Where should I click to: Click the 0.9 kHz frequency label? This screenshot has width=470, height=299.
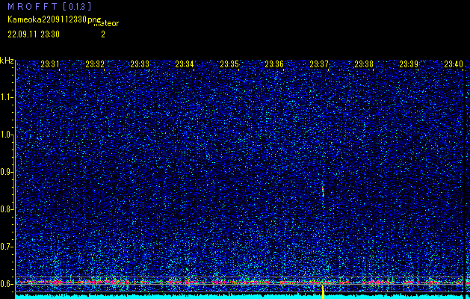pyautogui.click(x=7, y=172)
